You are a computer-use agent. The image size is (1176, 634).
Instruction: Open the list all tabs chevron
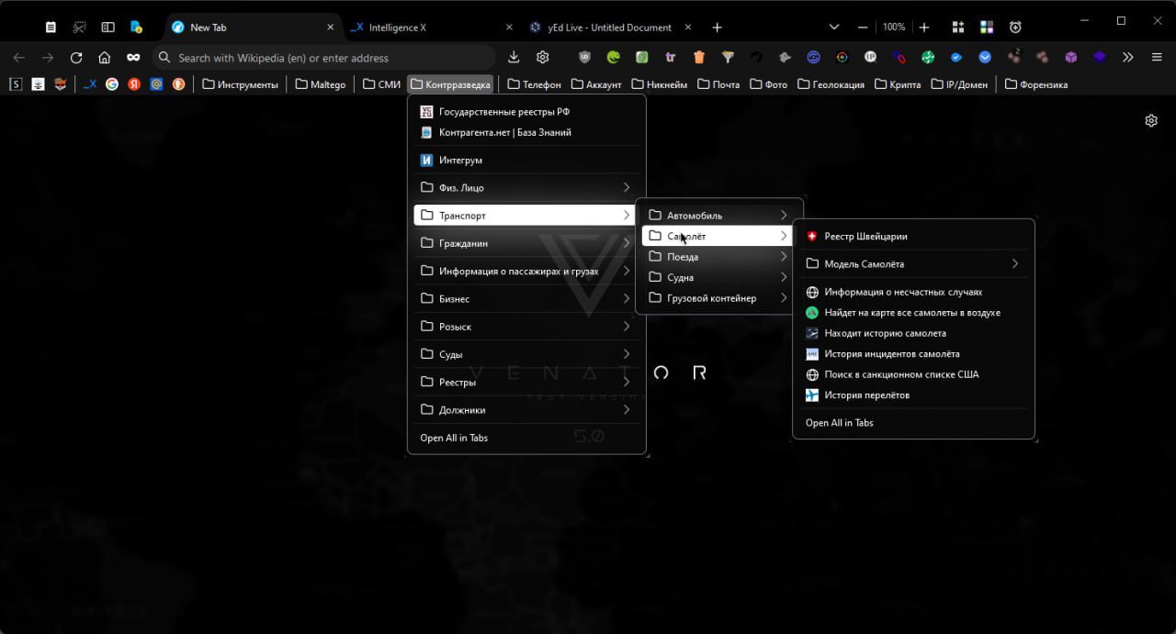click(834, 28)
